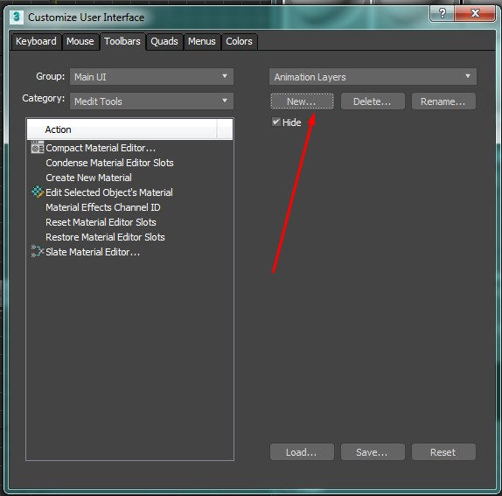The height and width of the screenshot is (496, 502).
Task: Open the Group dropdown showing Main UI
Action: tap(151, 76)
